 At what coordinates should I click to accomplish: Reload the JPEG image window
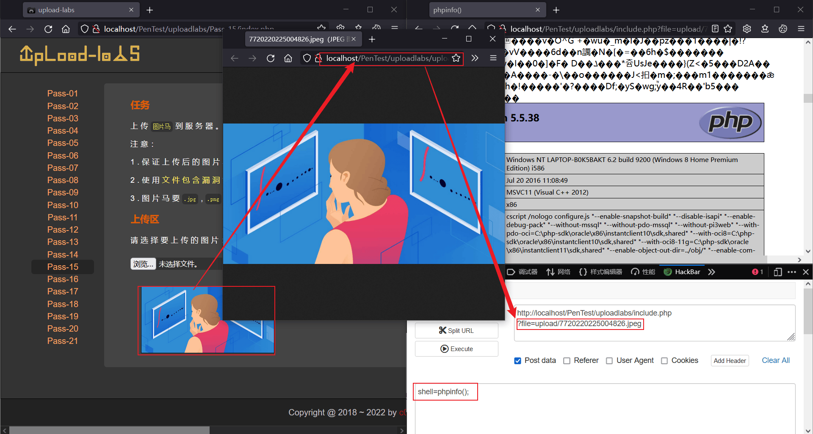[x=271, y=58]
